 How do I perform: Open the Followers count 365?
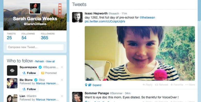[x=45, y=38]
